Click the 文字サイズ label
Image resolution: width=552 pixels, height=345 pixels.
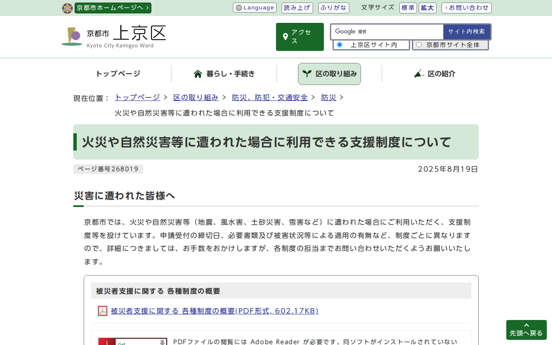378,7
